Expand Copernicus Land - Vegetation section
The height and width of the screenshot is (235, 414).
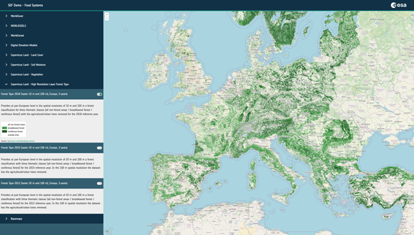52,75
